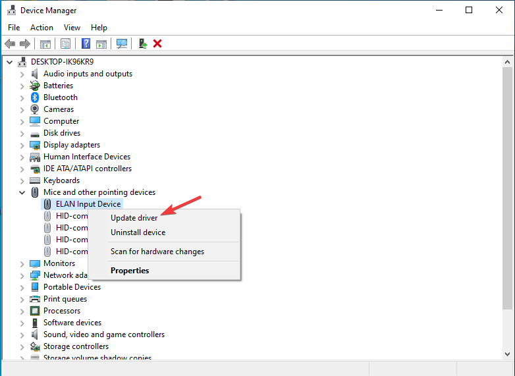Image resolution: width=515 pixels, height=376 pixels.
Task: Maximize the Device Manager window
Action: tap(469, 10)
